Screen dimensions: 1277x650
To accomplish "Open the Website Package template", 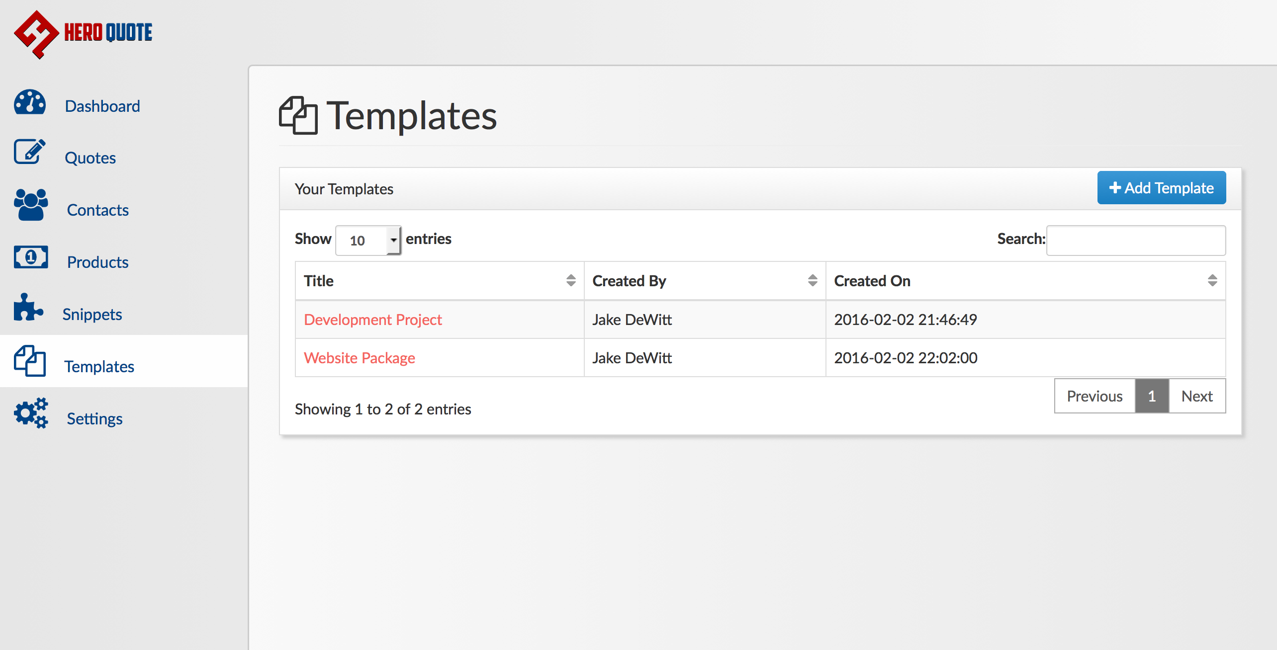I will [x=359, y=358].
